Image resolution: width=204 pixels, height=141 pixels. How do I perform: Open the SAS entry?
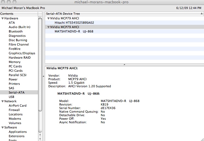[11, 88]
